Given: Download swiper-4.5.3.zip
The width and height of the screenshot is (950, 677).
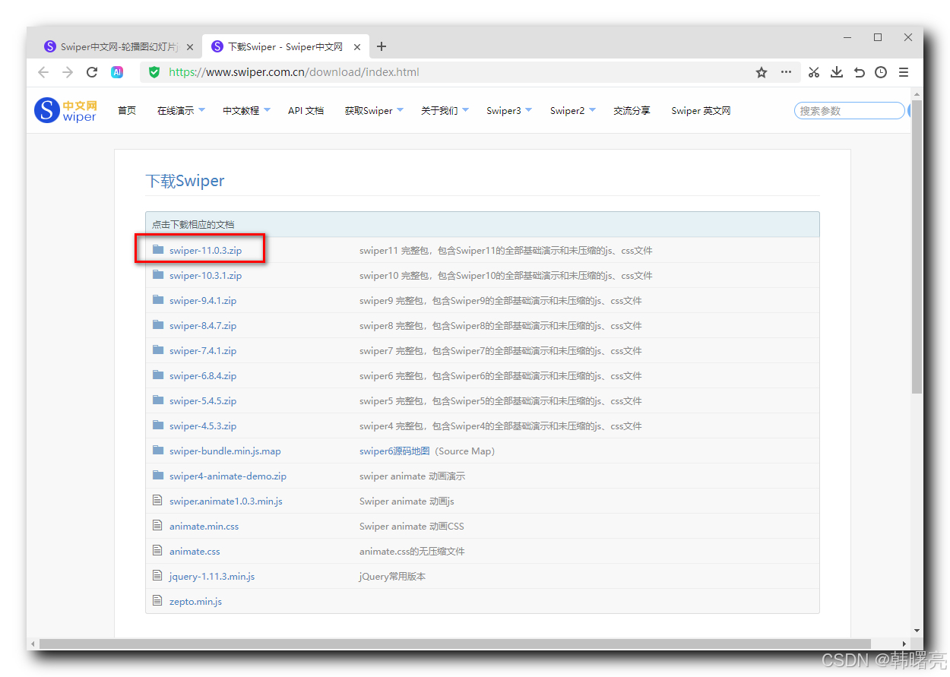Looking at the screenshot, I should pyautogui.click(x=203, y=425).
